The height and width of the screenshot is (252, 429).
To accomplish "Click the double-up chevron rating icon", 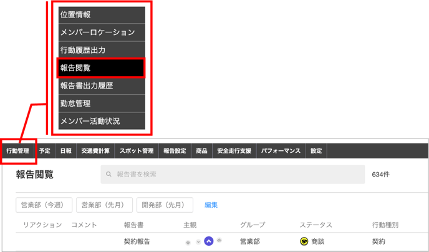I will click(x=219, y=240).
